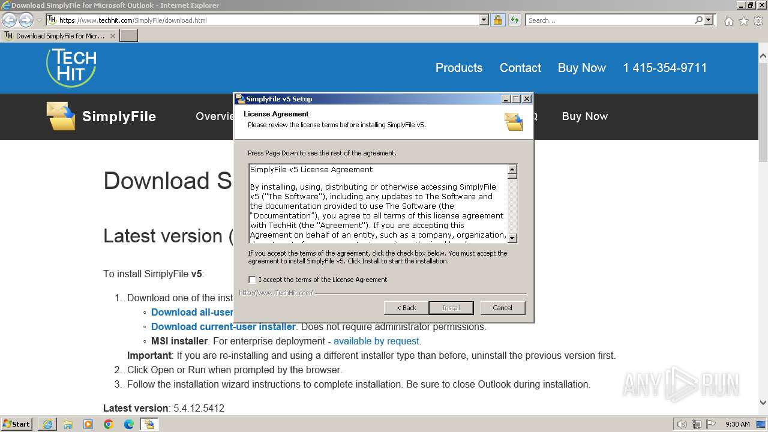
Task: Click the IE search input field
Action: [x=610, y=20]
